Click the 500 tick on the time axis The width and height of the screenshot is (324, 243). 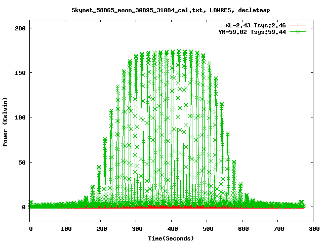coord(208,229)
